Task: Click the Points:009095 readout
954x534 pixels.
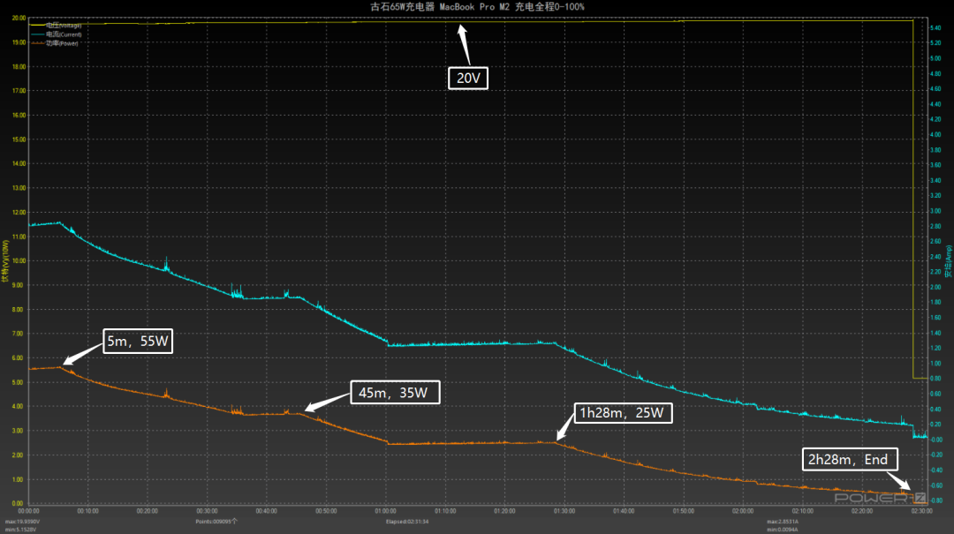Action: [216, 522]
